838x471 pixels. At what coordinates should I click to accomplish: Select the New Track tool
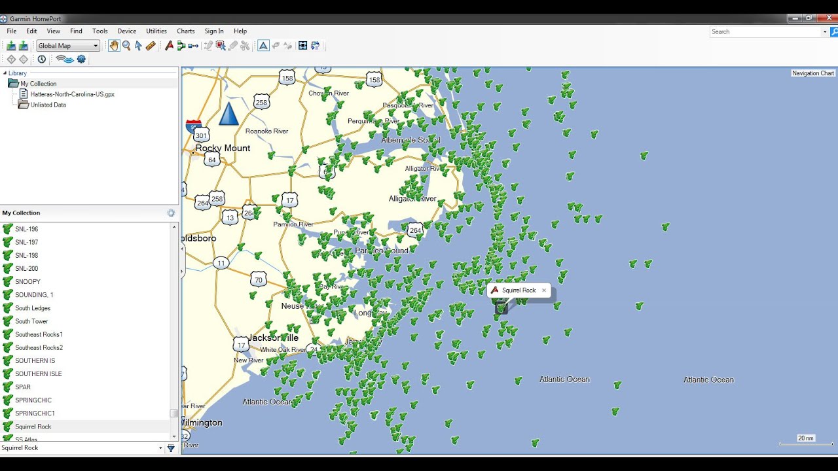point(193,46)
